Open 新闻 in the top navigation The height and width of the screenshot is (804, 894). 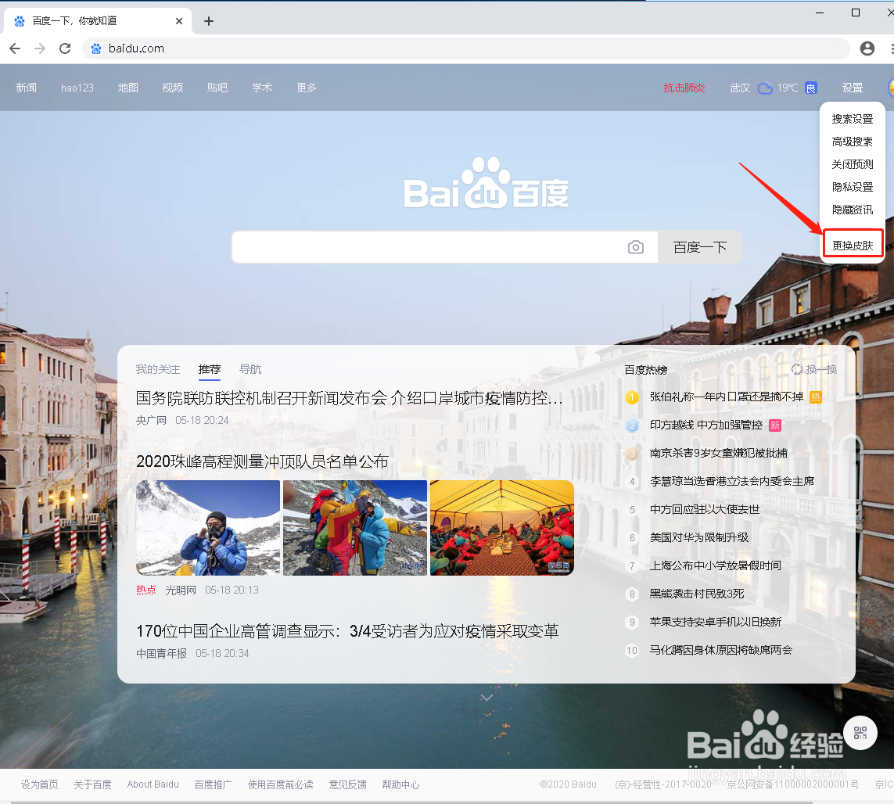(x=27, y=88)
